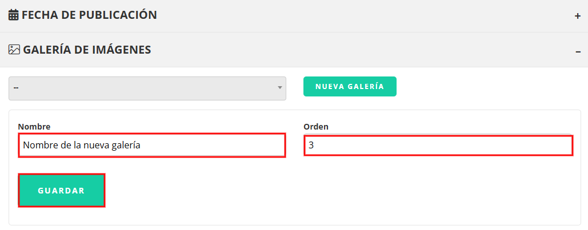588x230 pixels.
Task: Save the gallery with the Guardar button
Action: [62, 190]
